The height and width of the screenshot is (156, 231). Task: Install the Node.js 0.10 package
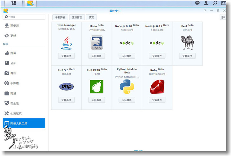(127, 56)
